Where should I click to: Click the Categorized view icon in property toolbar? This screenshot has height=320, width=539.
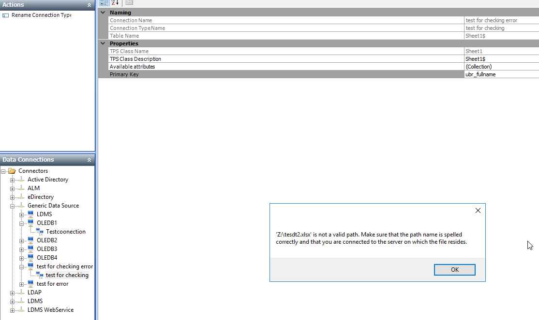click(104, 3)
